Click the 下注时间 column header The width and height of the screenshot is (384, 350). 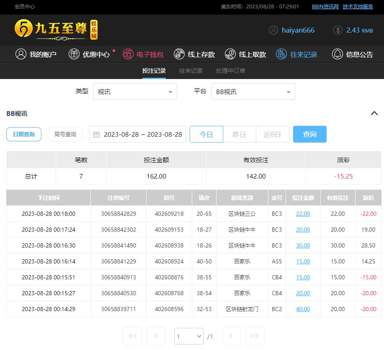point(49,198)
